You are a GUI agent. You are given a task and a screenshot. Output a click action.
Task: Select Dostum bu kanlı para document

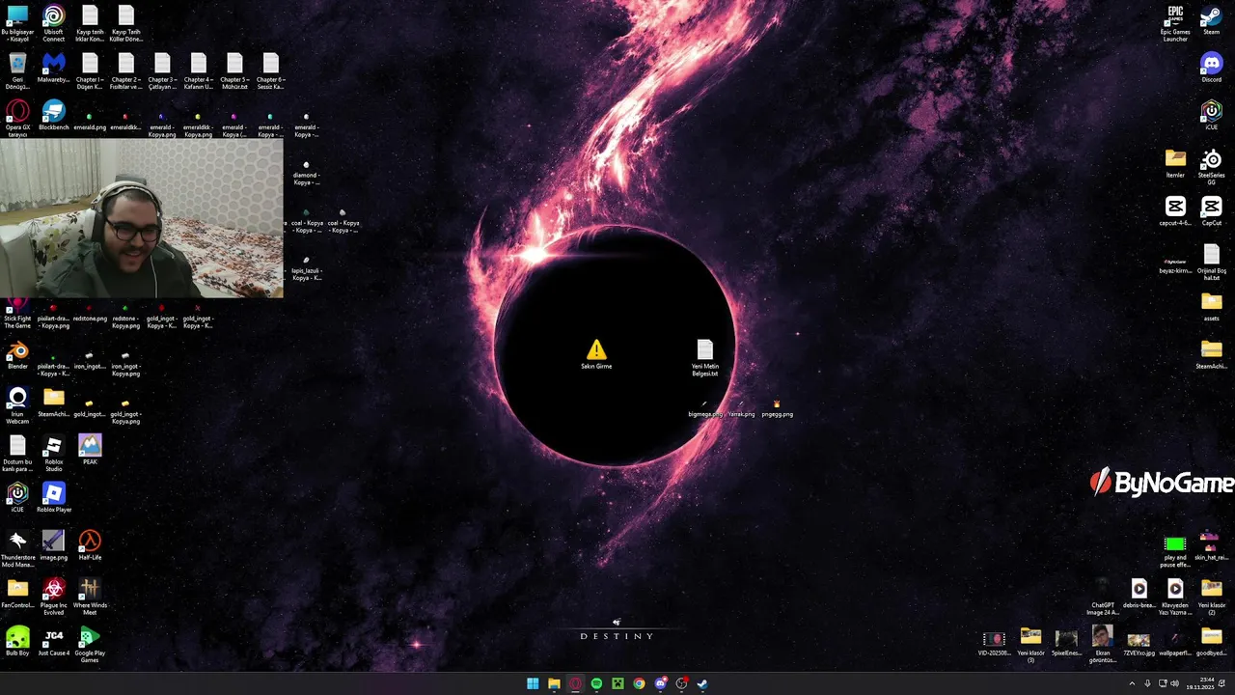(x=17, y=453)
